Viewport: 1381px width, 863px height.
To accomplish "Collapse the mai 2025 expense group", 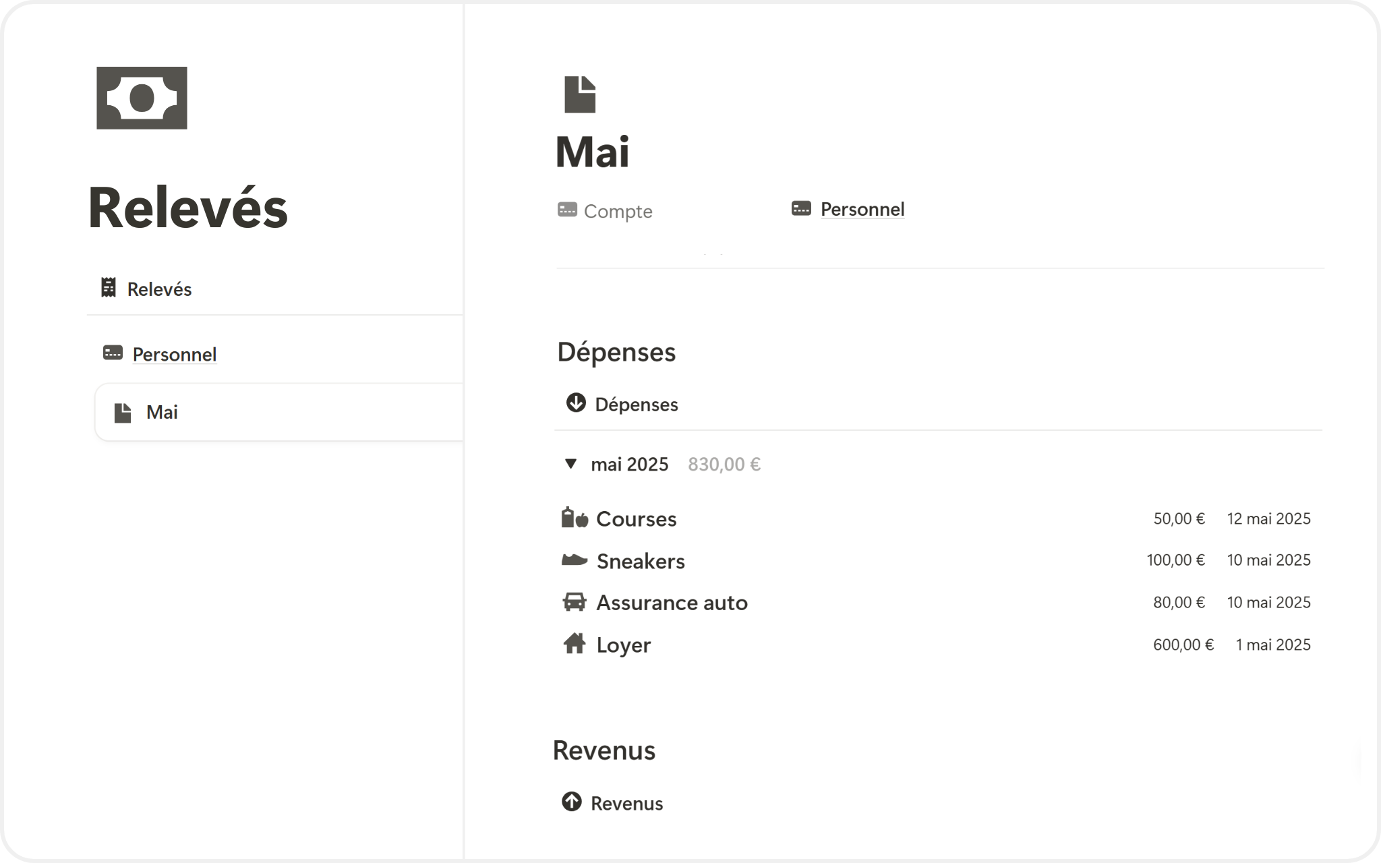I will pyautogui.click(x=570, y=464).
